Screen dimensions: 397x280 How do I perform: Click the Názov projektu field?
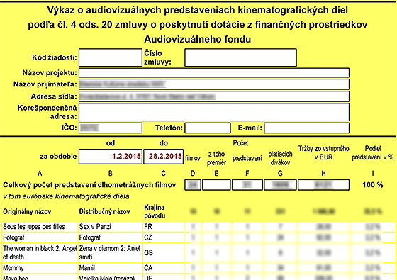(x=214, y=72)
